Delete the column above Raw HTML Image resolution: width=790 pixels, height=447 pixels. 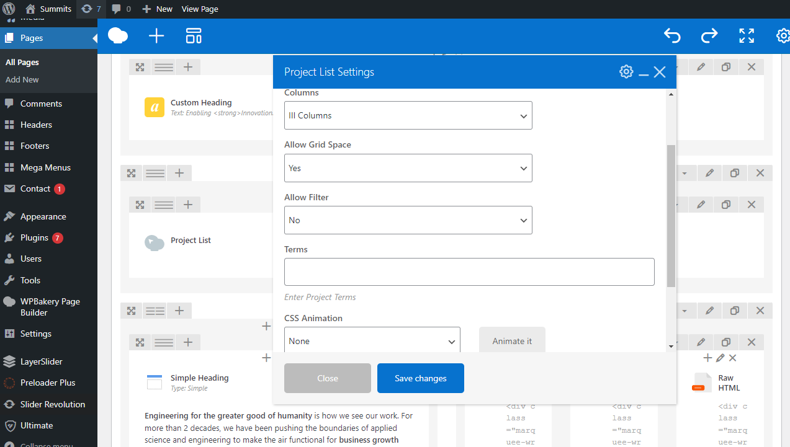732,358
